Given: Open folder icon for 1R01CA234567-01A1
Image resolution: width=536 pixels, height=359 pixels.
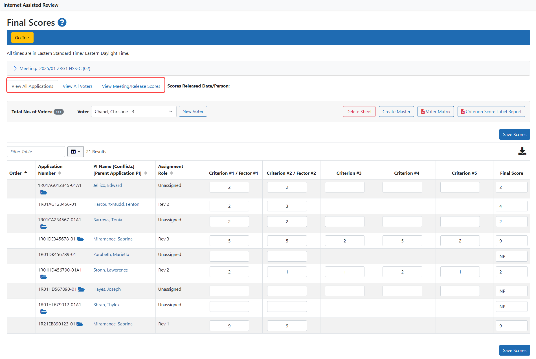Looking at the screenshot, I should 43,227.
